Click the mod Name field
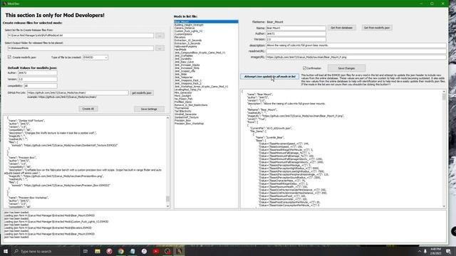456x256 pixels. [x=296, y=28]
